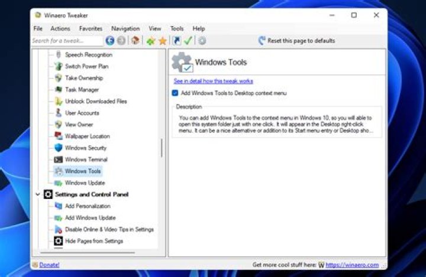Open the File menu
This screenshot has height=277, width=426.
coord(38,28)
